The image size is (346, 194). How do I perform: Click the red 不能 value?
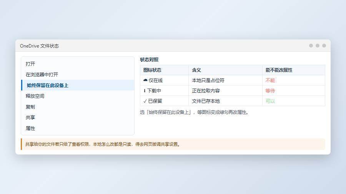[270, 80]
